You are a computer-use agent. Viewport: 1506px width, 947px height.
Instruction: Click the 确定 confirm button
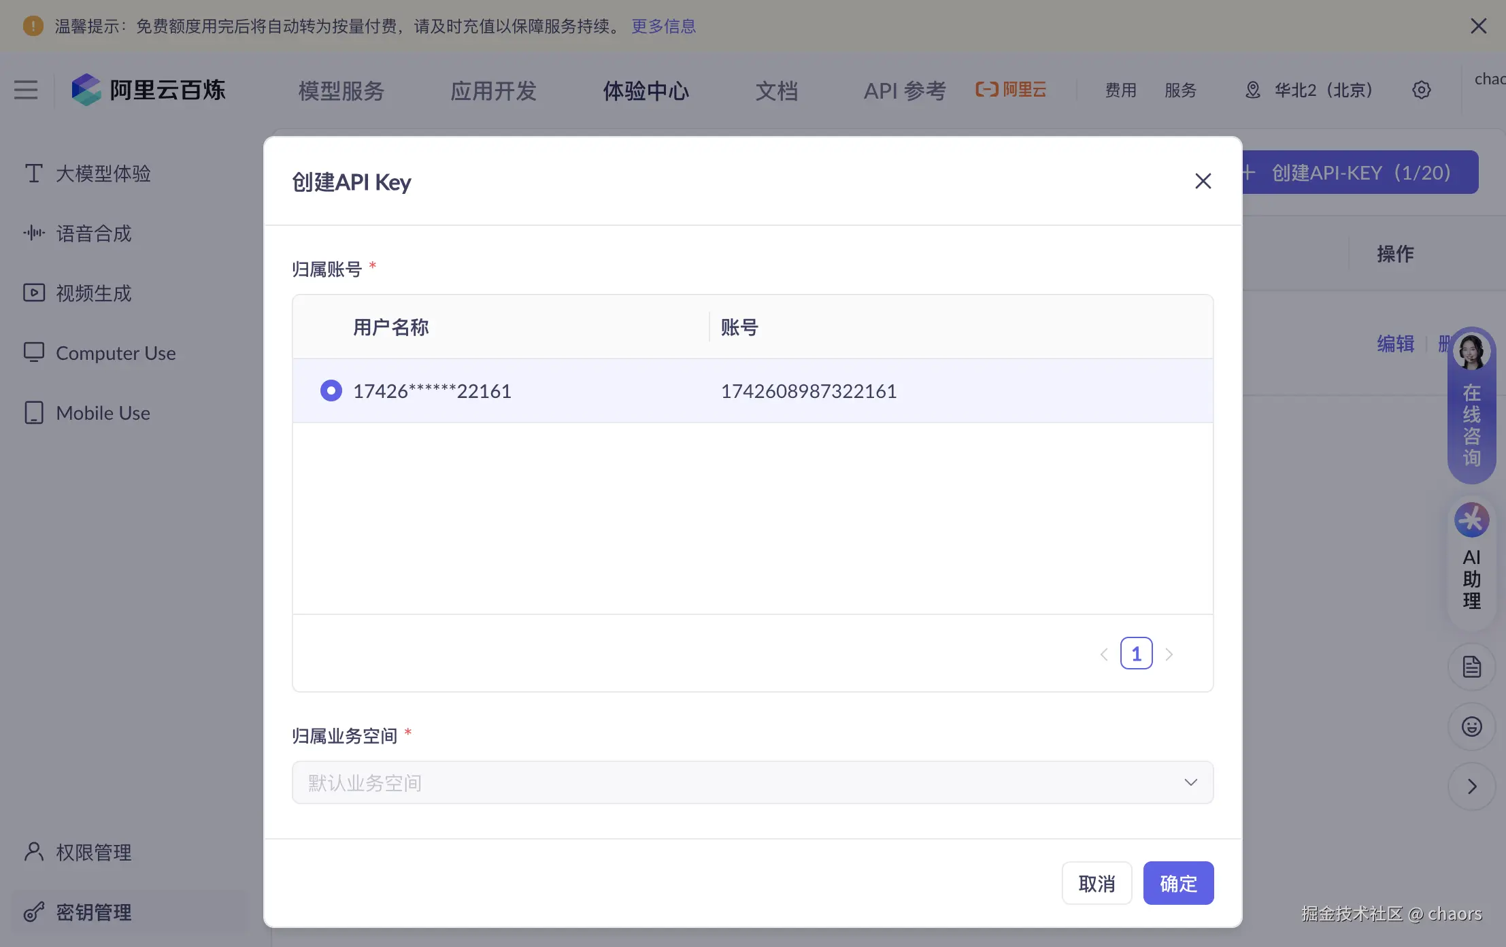[x=1178, y=883]
